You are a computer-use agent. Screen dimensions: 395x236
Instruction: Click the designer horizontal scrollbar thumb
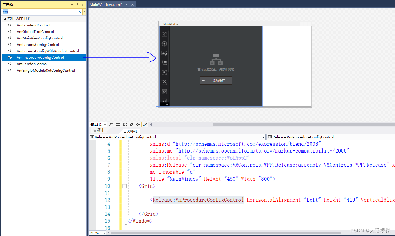tap(304, 125)
